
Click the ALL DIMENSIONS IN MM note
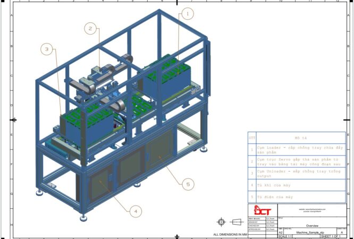230,234
